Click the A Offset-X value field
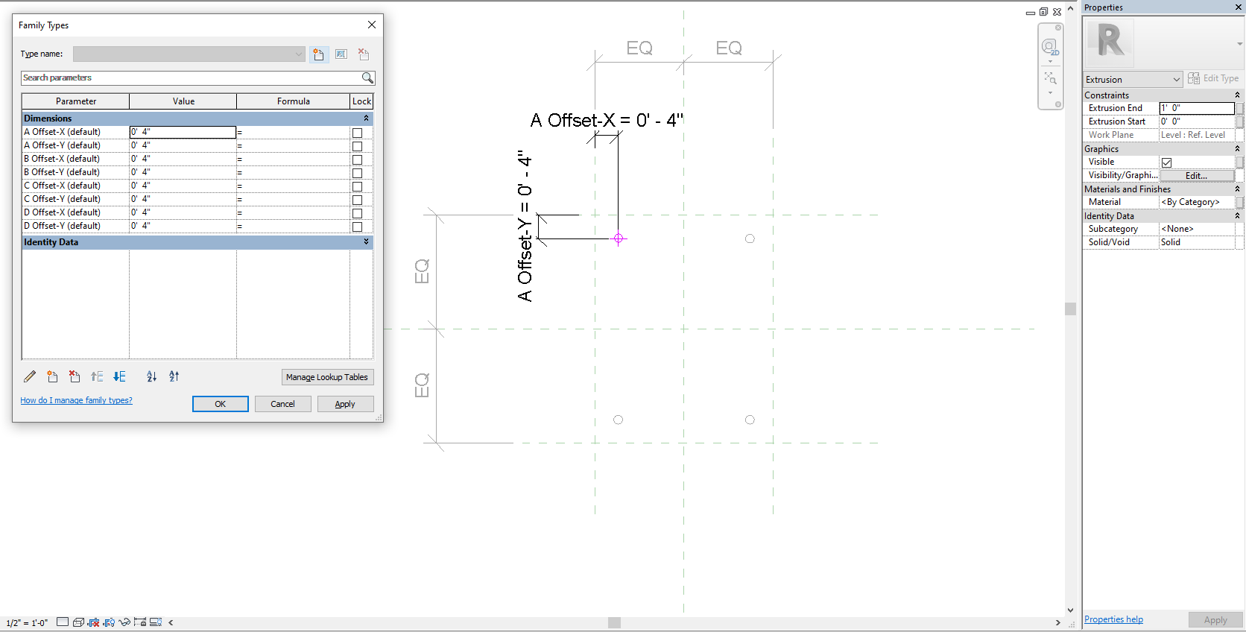Viewport: 1246px width, 632px height. 183,132
